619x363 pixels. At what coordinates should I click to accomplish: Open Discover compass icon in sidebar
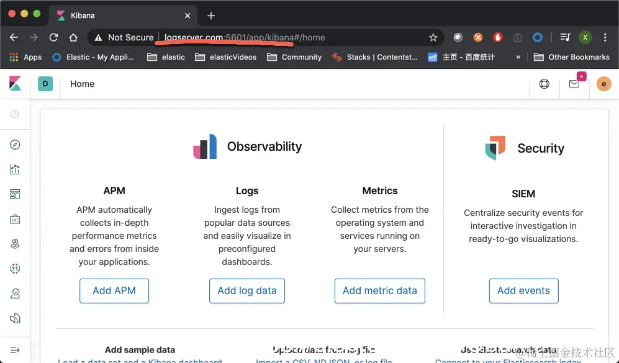pos(15,145)
